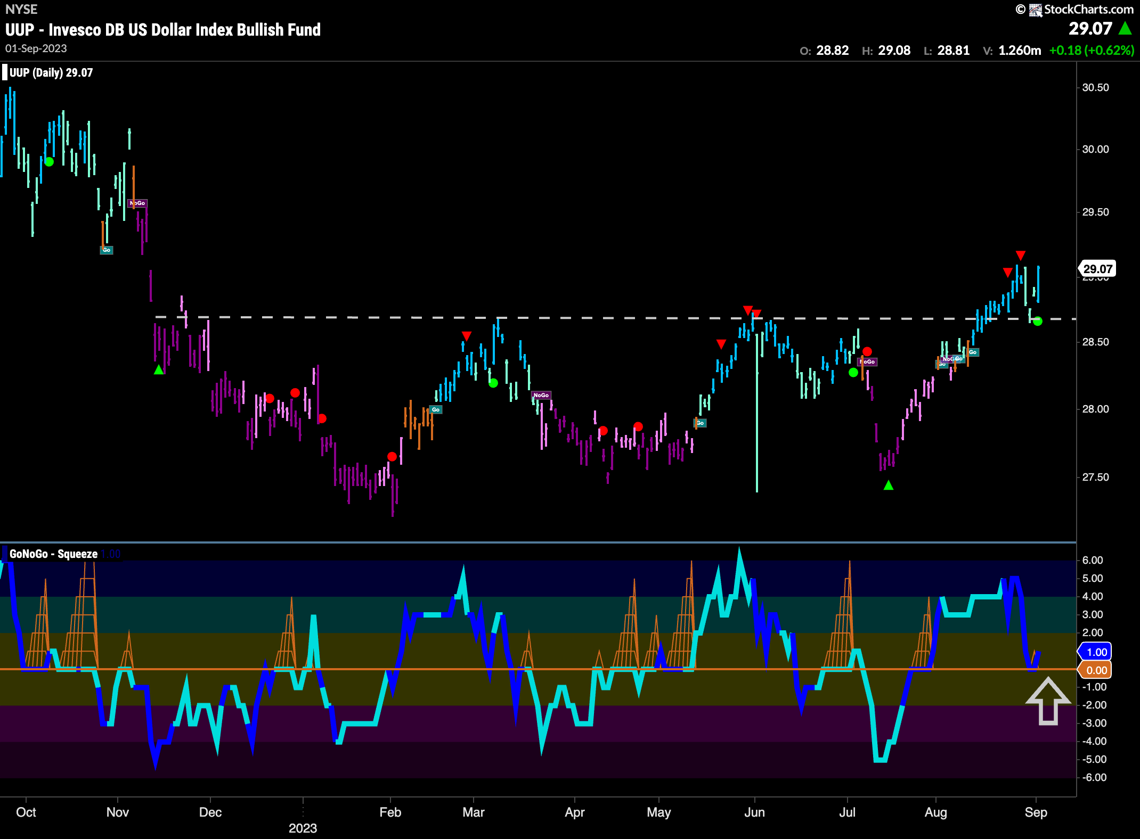Click the May label on time axis
Screen dimensions: 1140x839
coord(659,812)
